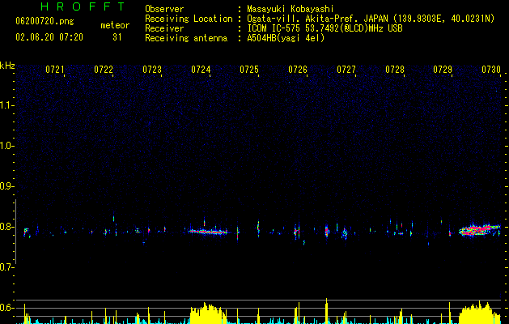Click the meteor count 31
This screenshot has height=324, width=509.
[x=117, y=37]
